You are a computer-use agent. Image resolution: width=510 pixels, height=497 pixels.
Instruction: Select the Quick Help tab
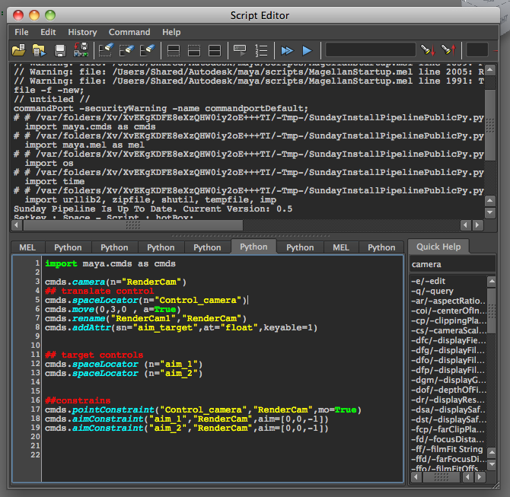pyautogui.click(x=438, y=247)
